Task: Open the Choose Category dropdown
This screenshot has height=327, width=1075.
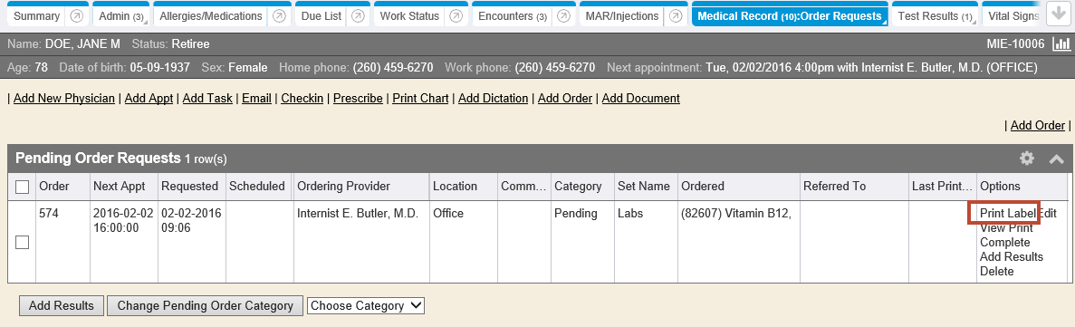Action: coord(367,306)
